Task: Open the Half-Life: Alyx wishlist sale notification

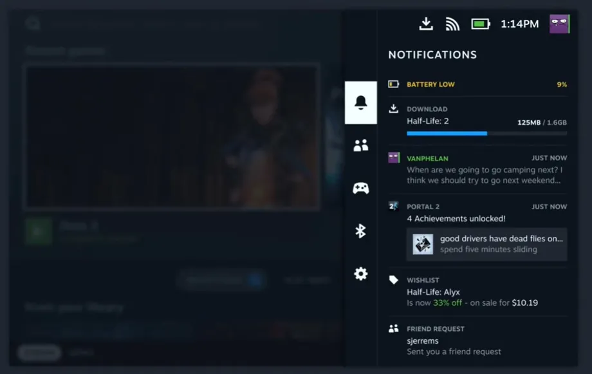Action: coord(477,292)
